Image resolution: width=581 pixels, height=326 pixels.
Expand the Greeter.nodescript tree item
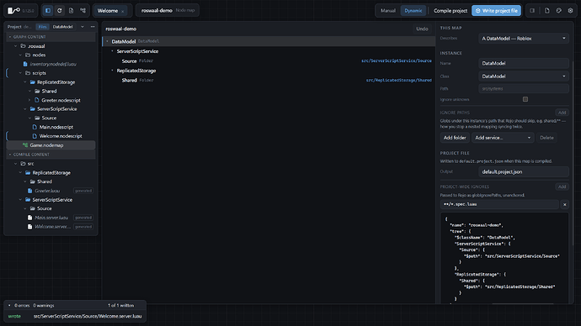pyautogui.click(x=29, y=100)
